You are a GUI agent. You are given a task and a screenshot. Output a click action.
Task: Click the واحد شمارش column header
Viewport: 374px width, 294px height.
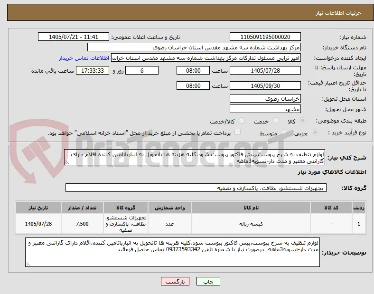coord(169,208)
